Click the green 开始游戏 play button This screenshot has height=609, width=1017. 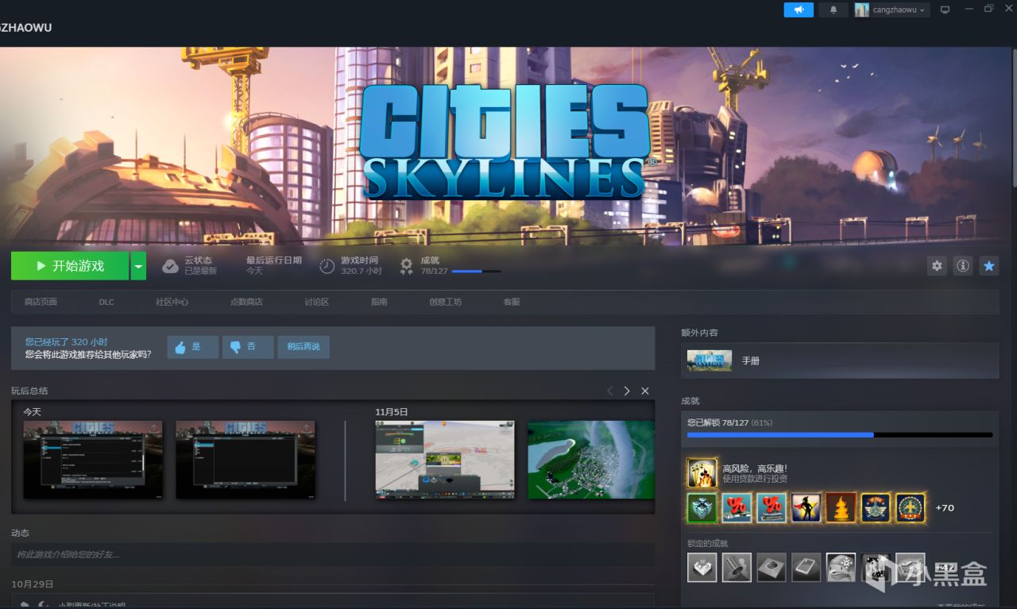pyautogui.click(x=70, y=266)
